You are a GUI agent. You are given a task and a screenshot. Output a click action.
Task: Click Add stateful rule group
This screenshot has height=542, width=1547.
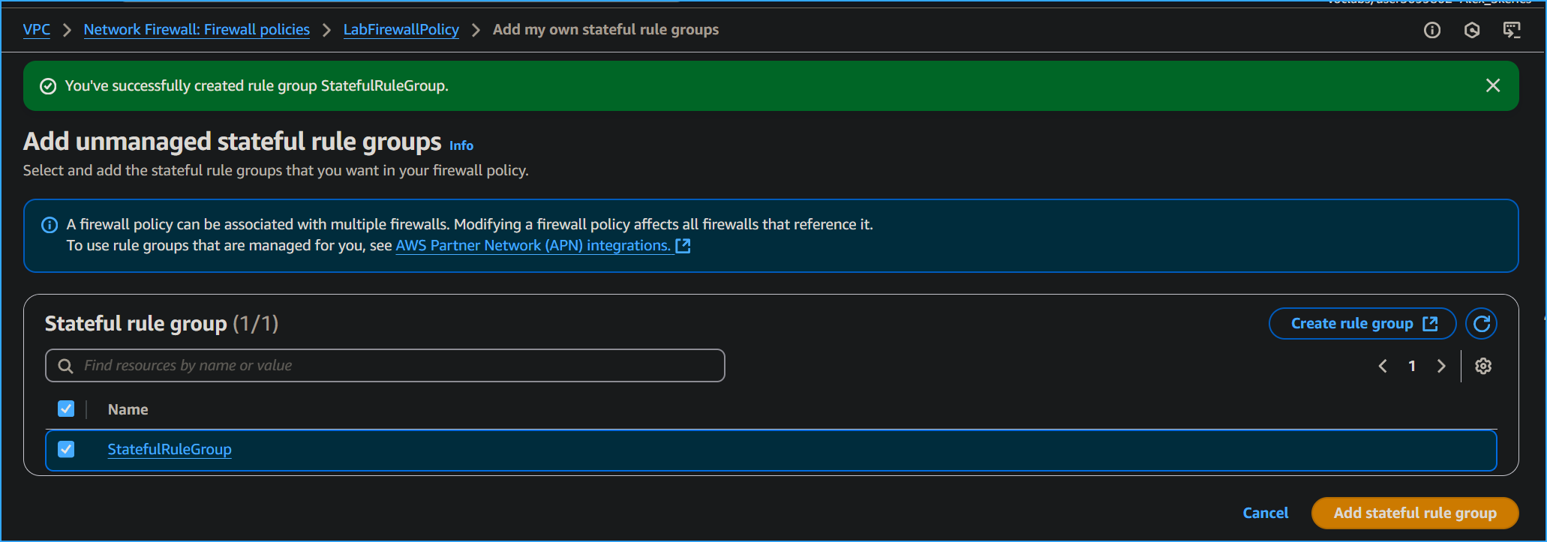tap(1415, 513)
